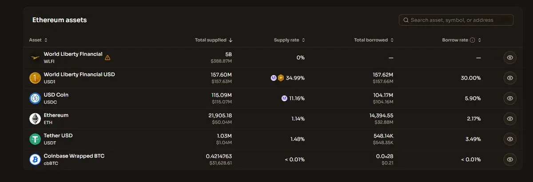Click the Coinbase Wrapped BTC logo
533x182 pixels.
point(35,159)
